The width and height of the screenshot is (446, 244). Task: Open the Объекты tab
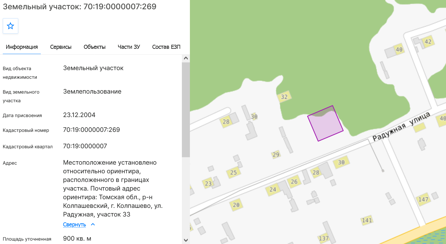[95, 47]
